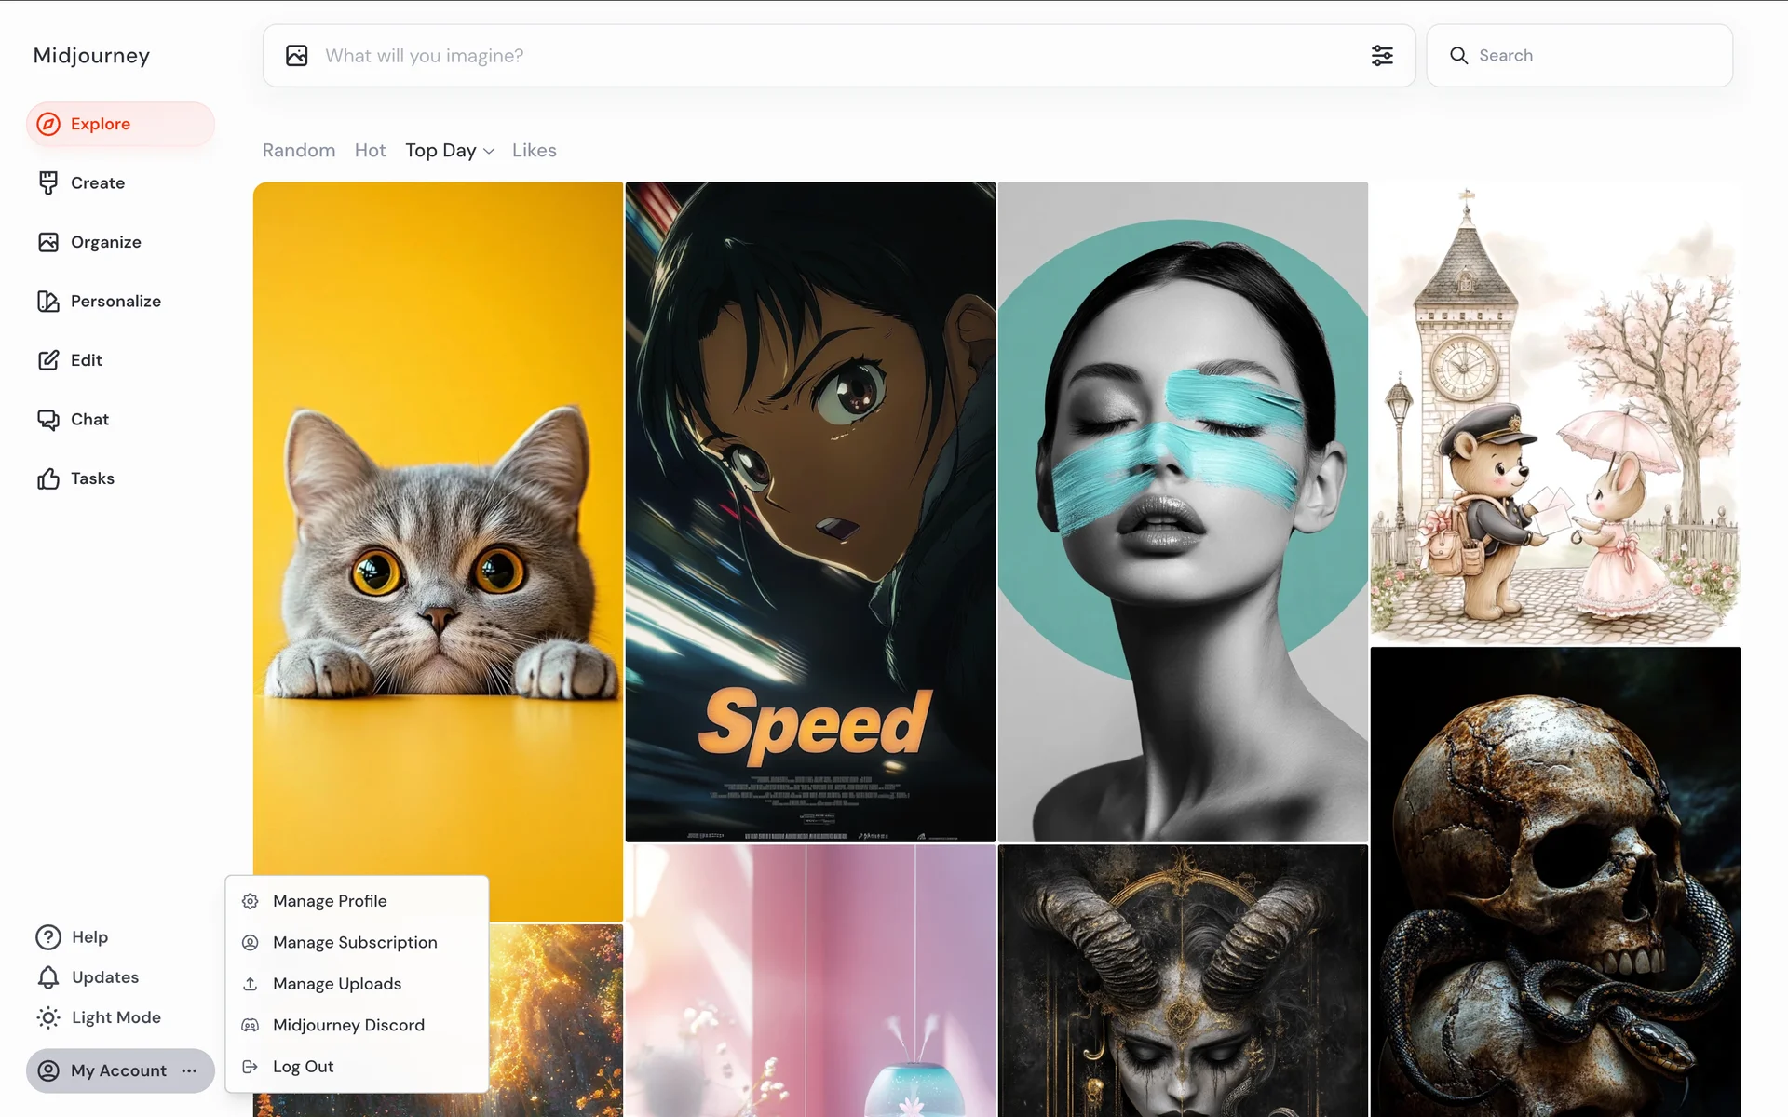Toggle Light Mode in the sidebar
This screenshot has height=1117, width=1788.
point(99,1017)
